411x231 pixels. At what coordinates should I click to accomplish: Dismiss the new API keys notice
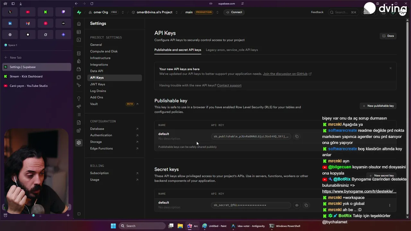click(x=390, y=68)
